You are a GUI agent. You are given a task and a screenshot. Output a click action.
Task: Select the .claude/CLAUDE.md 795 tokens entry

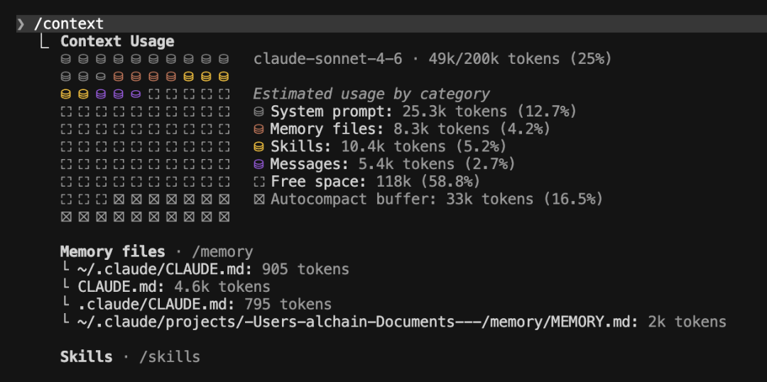coord(205,305)
